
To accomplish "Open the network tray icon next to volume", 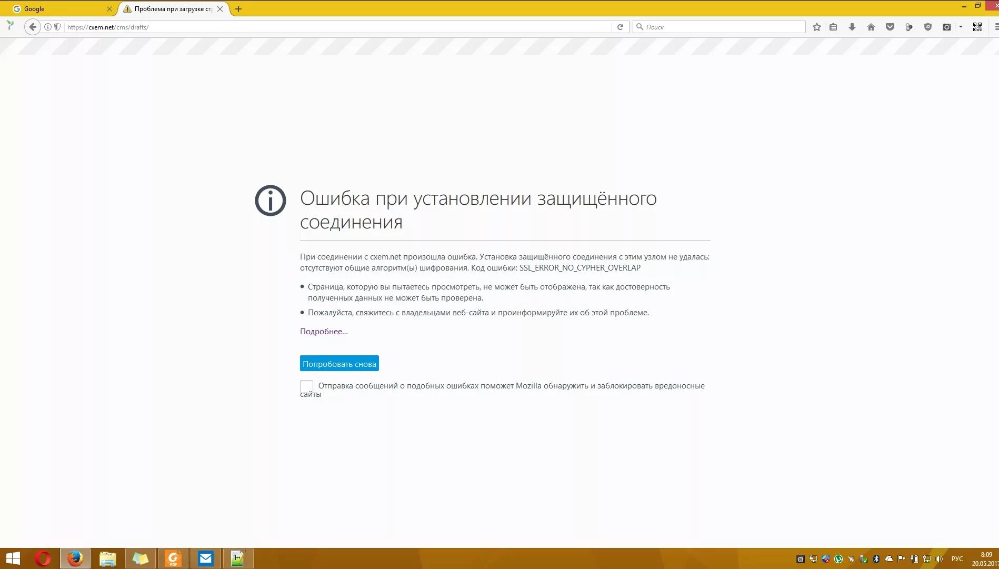I will coord(927,559).
